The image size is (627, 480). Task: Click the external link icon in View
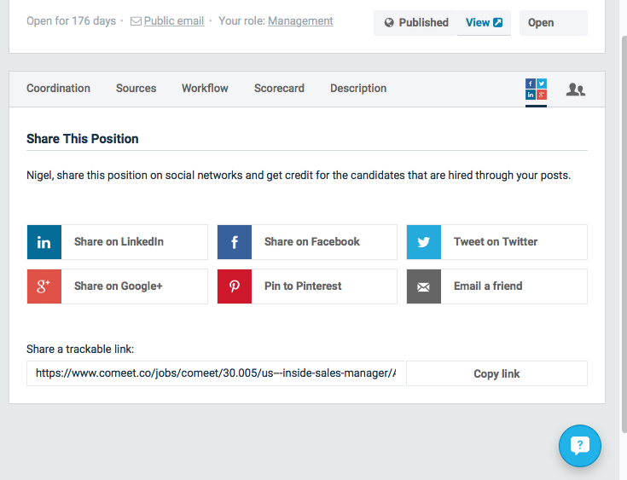point(498,23)
